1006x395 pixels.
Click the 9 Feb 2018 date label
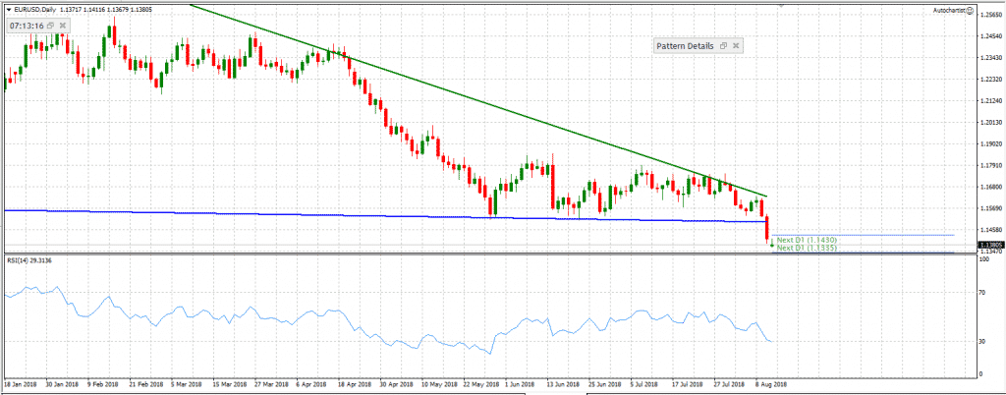coord(104,385)
